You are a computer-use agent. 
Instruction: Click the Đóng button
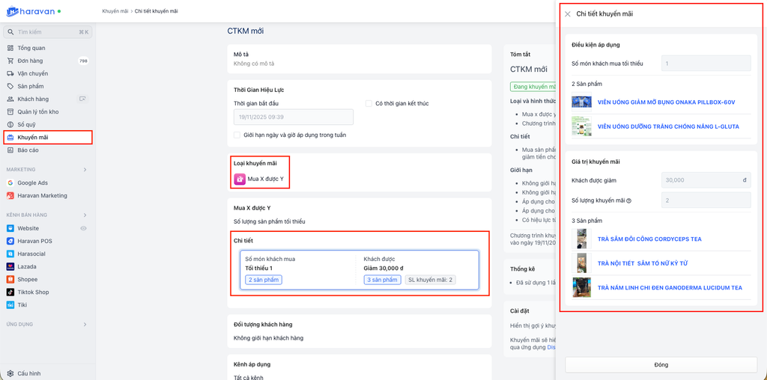[661, 365]
